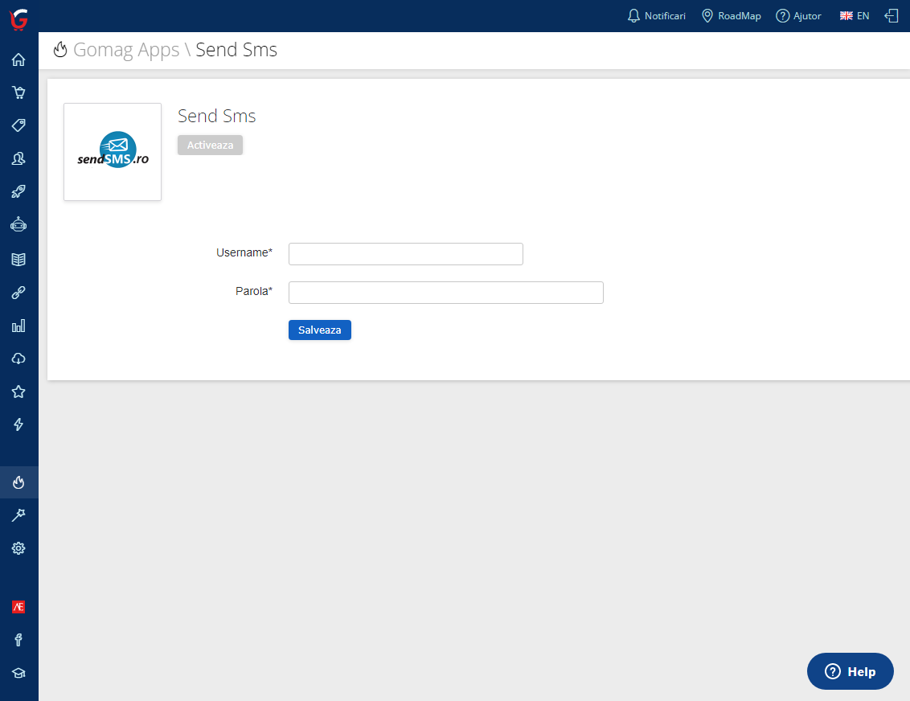Open the price tag products section
This screenshot has width=910, height=701.
click(18, 125)
